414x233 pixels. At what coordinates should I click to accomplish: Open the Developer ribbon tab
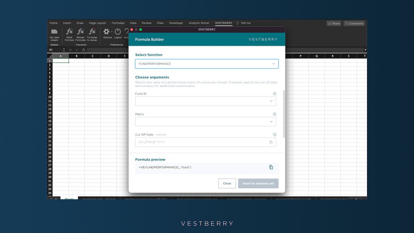click(176, 23)
